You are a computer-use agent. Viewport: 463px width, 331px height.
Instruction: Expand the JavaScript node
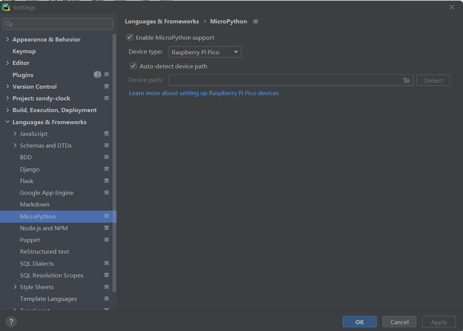click(x=15, y=134)
